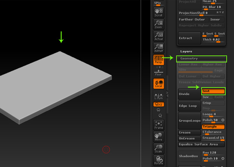The height and width of the screenshot is (167, 234).
Task: Toggle the Floor grid button
Action: pos(159,72)
